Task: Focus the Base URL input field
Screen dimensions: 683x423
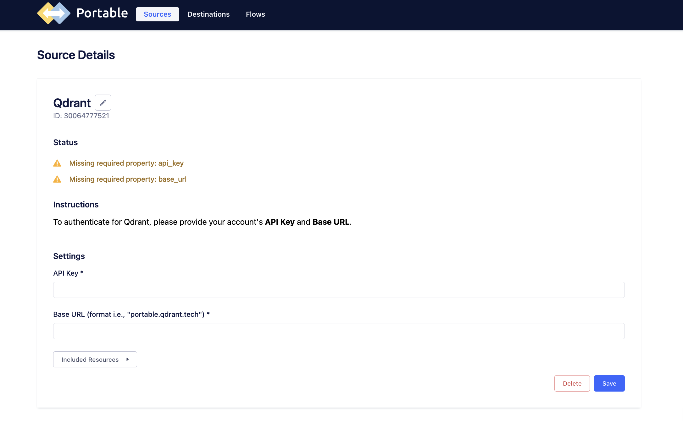Action: [339, 331]
